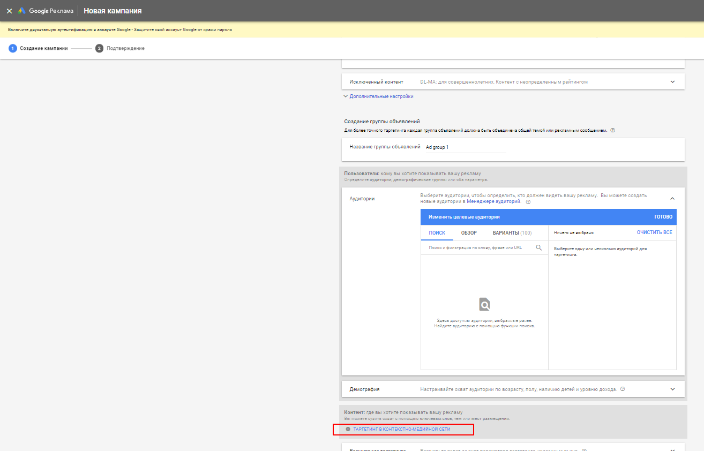Click Ничего не выбрано label
Image resolution: width=704 pixels, height=451 pixels.
click(x=574, y=232)
